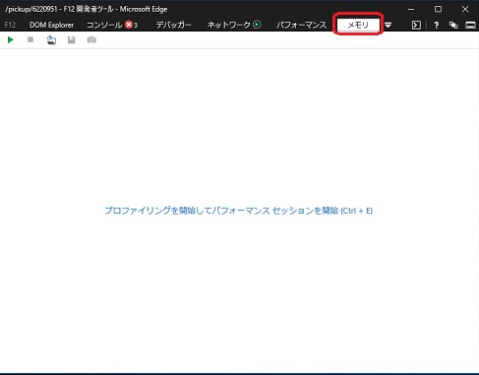Click the dock/undock developer tools icon
The width and height of the screenshot is (479, 375).
point(470,25)
